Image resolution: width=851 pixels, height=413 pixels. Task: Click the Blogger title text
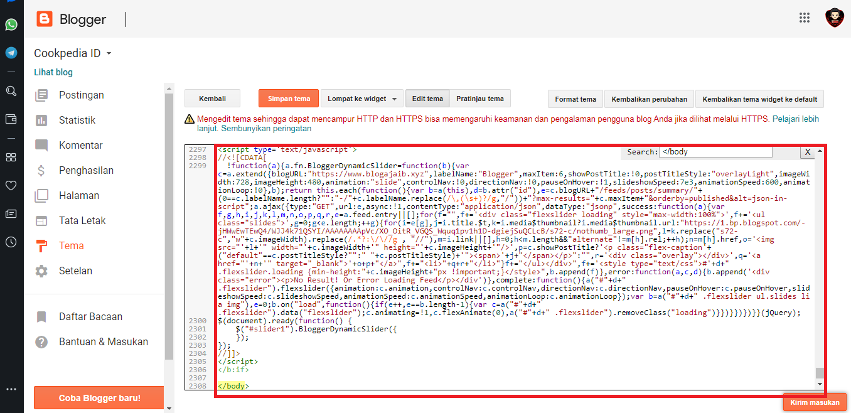click(x=83, y=19)
